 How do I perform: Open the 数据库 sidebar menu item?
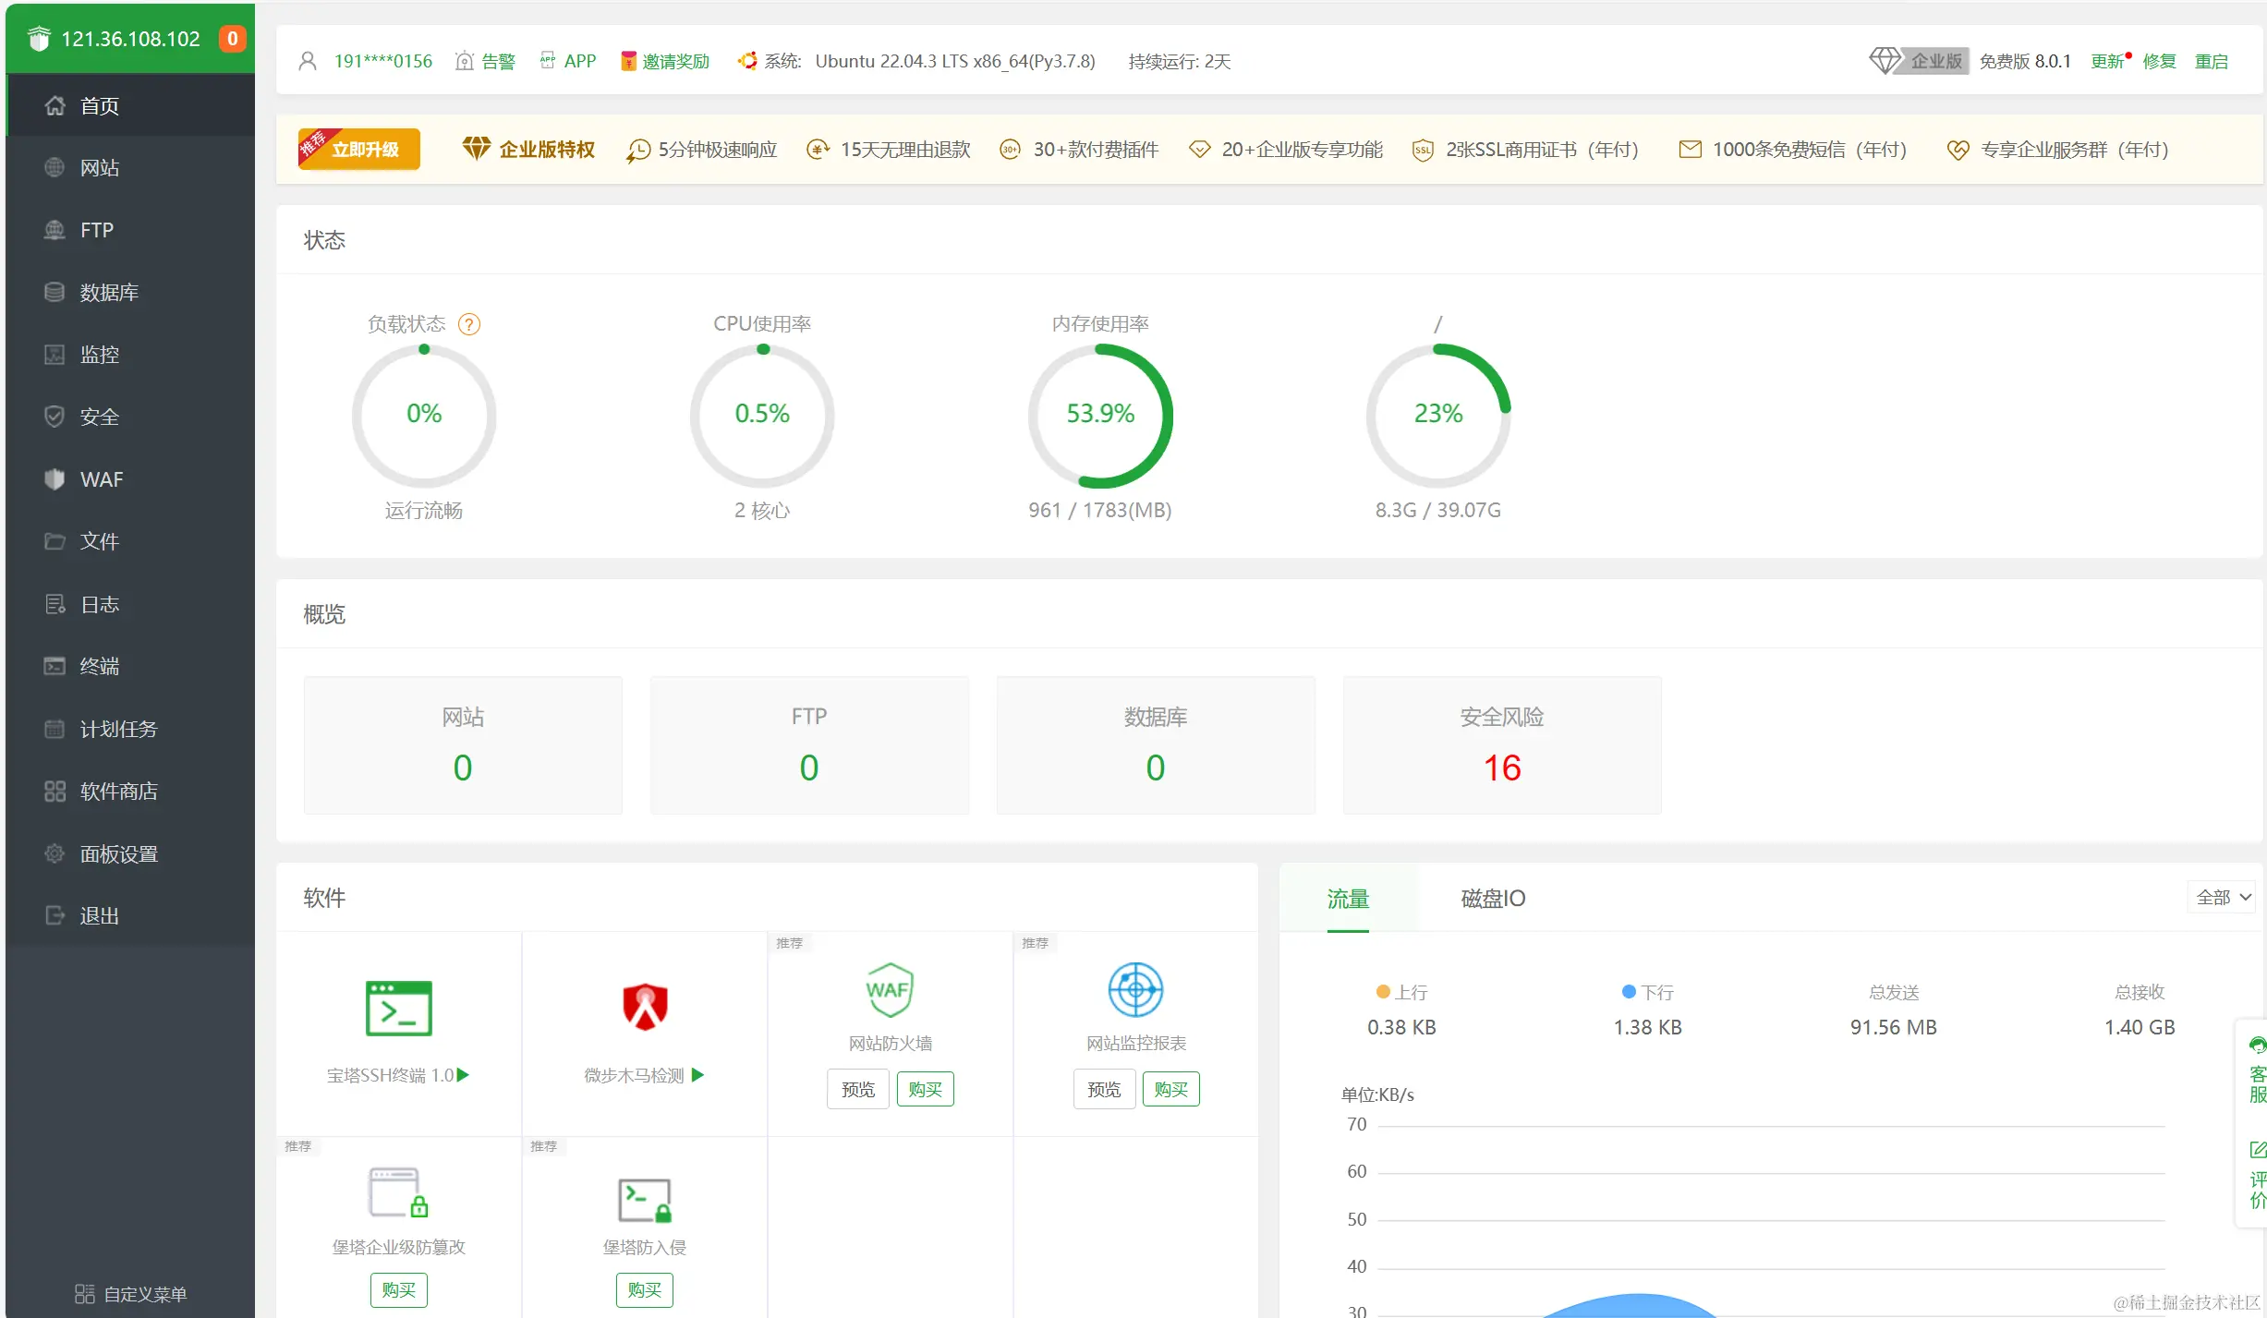tap(109, 292)
